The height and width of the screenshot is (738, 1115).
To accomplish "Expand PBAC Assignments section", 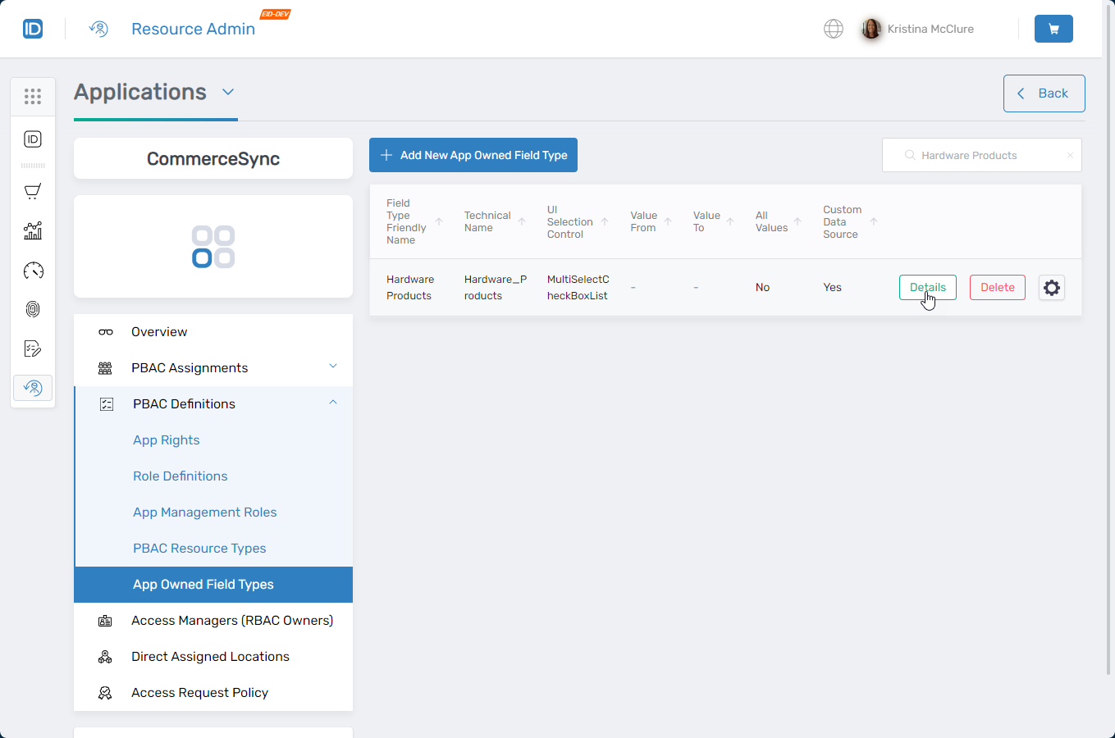I will click(x=332, y=367).
